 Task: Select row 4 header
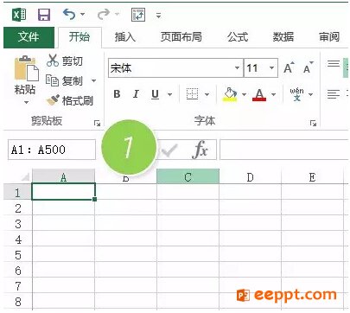(17, 239)
